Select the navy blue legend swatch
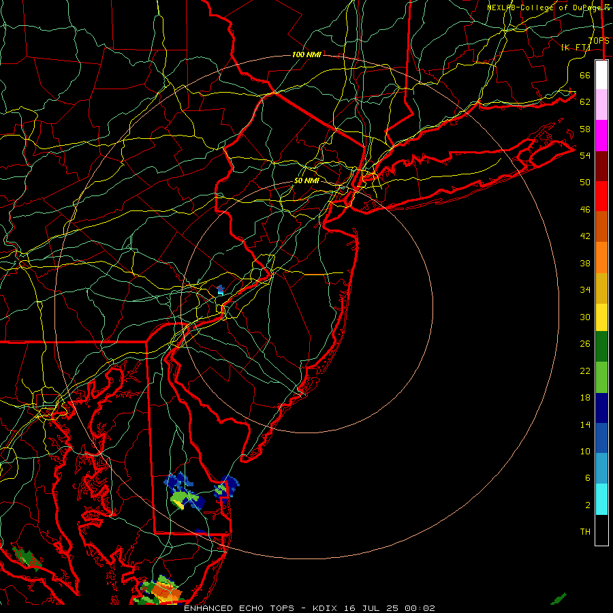The image size is (613, 613). coord(601,408)
